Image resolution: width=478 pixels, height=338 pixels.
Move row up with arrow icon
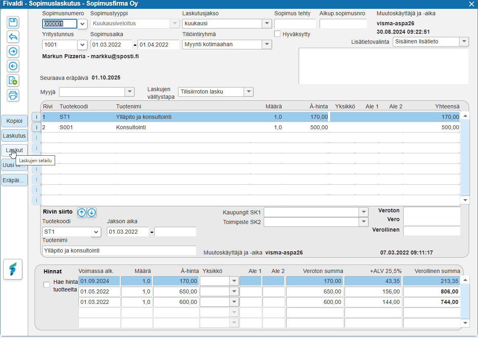[x=82, y=213]
